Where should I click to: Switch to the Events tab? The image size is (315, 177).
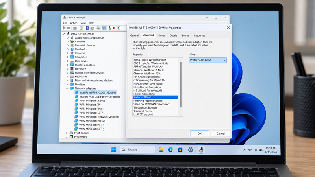[x=185, y=35]
